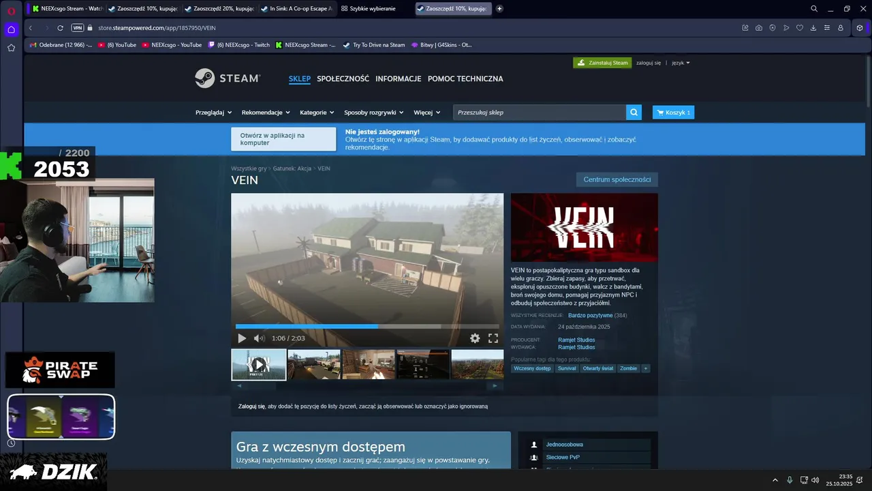Click the Wczesny dostęp tag
The width and height of the screenshot is (872, 491).
533,368
